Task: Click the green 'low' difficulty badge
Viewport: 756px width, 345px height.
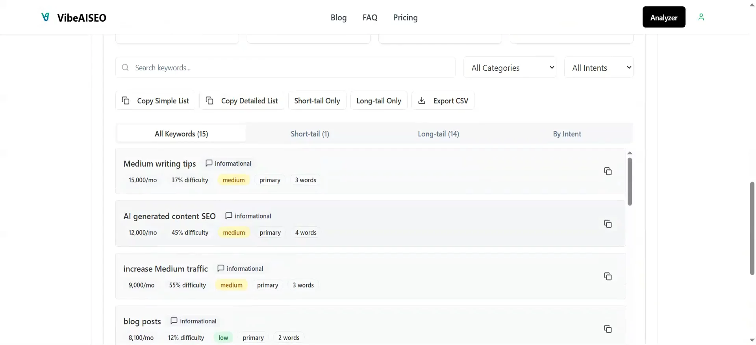Action: [x=223, y=338]
